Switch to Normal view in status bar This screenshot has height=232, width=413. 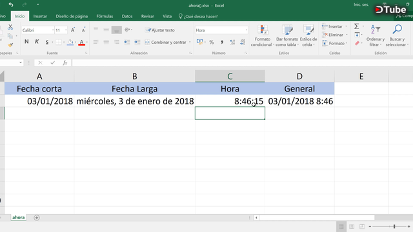pyautogui.click(x=341, y=226)
